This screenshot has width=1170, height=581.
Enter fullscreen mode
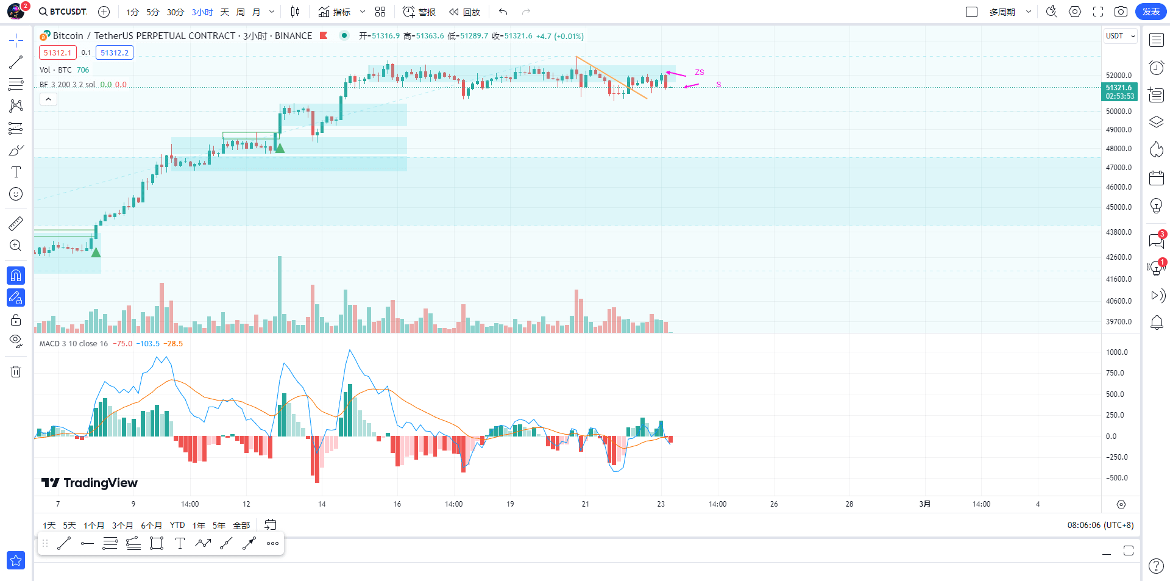(x=1098, y=12)
